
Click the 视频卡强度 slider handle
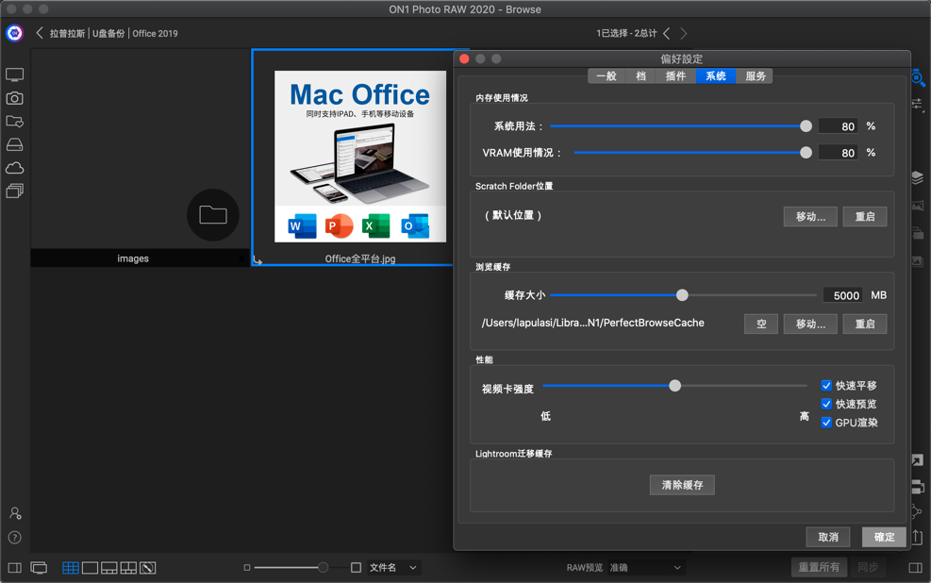coord(675,386)
